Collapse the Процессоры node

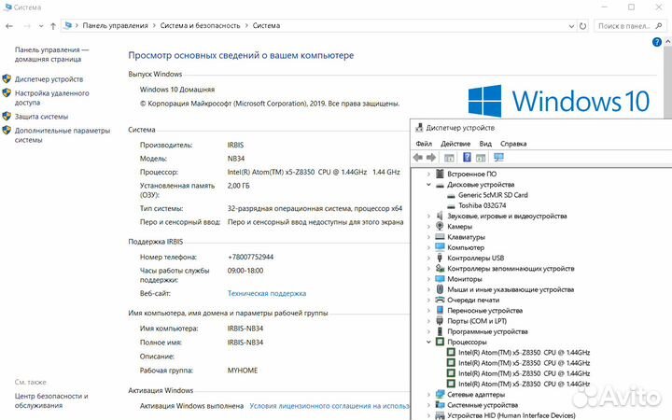point(428,343)
